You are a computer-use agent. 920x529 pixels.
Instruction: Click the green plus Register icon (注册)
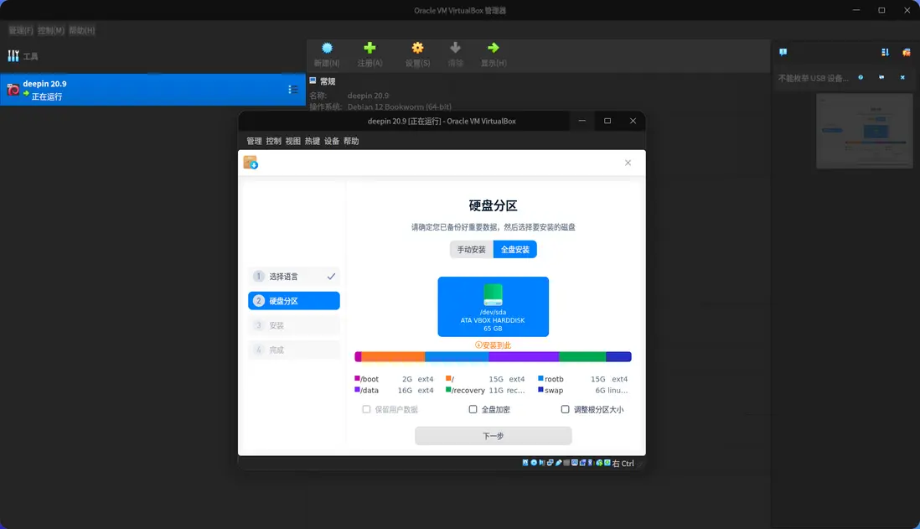(x=370, y=48)
